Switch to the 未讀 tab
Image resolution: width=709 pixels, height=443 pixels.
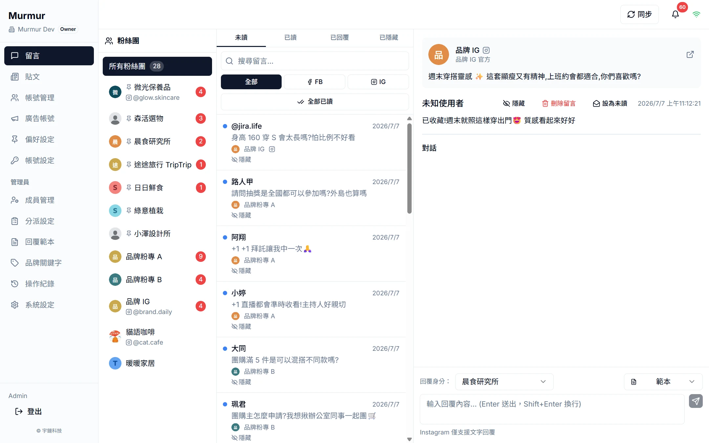pos(241,37)
